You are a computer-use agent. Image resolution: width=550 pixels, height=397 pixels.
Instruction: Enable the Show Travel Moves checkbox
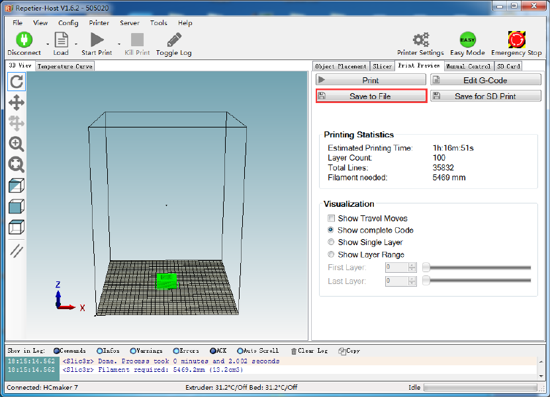click(x=331, y=219)
